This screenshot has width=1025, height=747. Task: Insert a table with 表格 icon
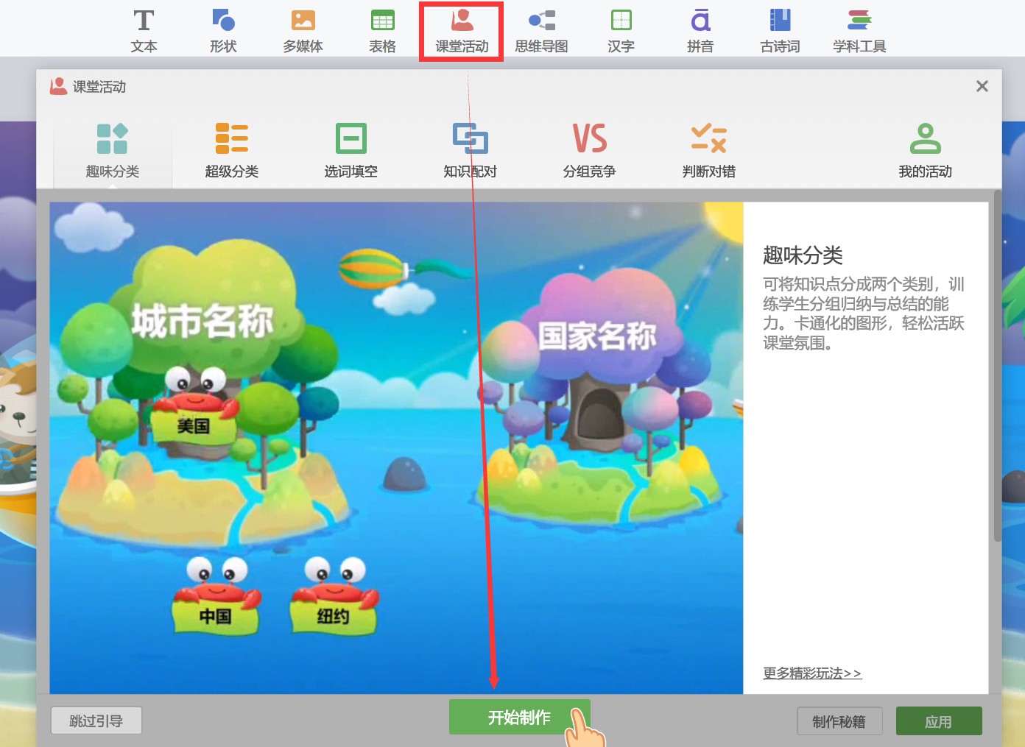click(x=382, y=30)
